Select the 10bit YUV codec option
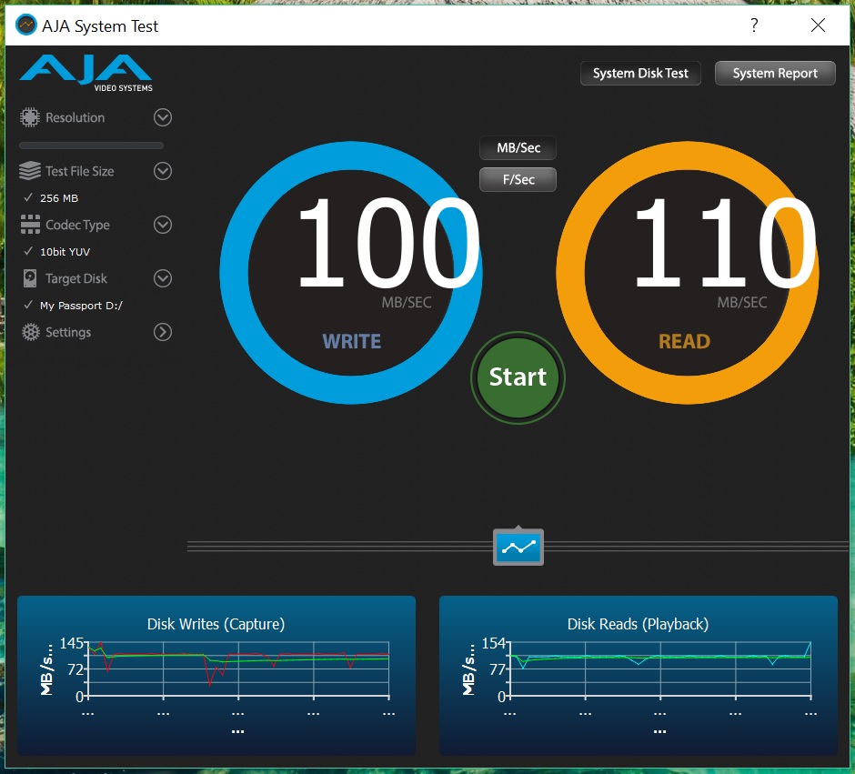855x774 pixels. pyautogui.click(x=65, y=252)
